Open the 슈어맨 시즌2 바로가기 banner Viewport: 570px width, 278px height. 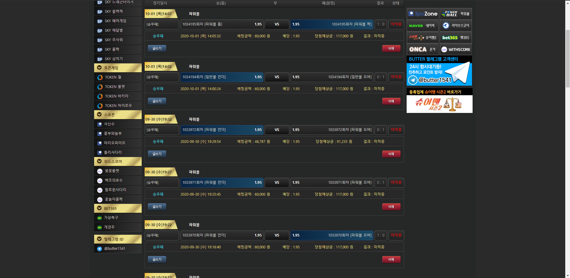click(439, 101)
